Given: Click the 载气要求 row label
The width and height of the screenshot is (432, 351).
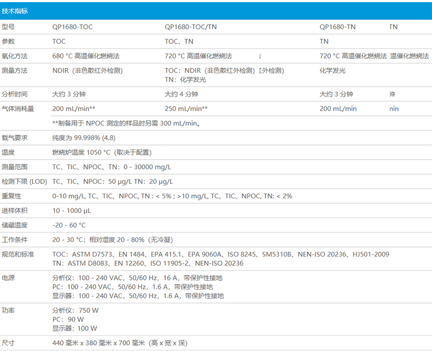Looking at the screenshot, I should pyautogui.click(x=15, y=138).
